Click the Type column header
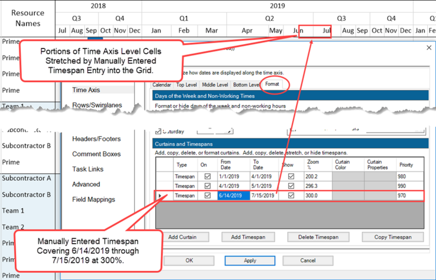 [185, 165]
